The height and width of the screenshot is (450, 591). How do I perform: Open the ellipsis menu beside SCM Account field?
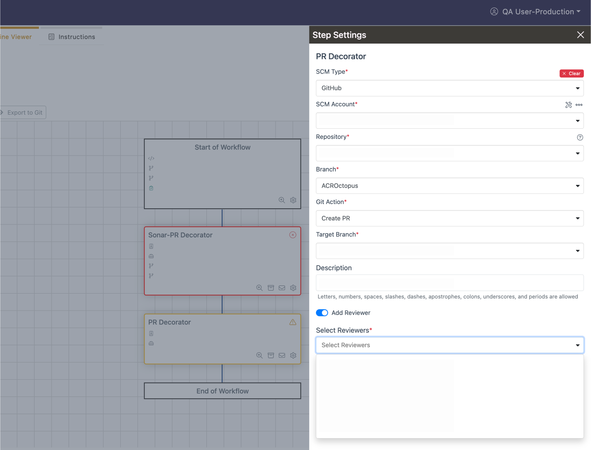[x=579, y=105]
